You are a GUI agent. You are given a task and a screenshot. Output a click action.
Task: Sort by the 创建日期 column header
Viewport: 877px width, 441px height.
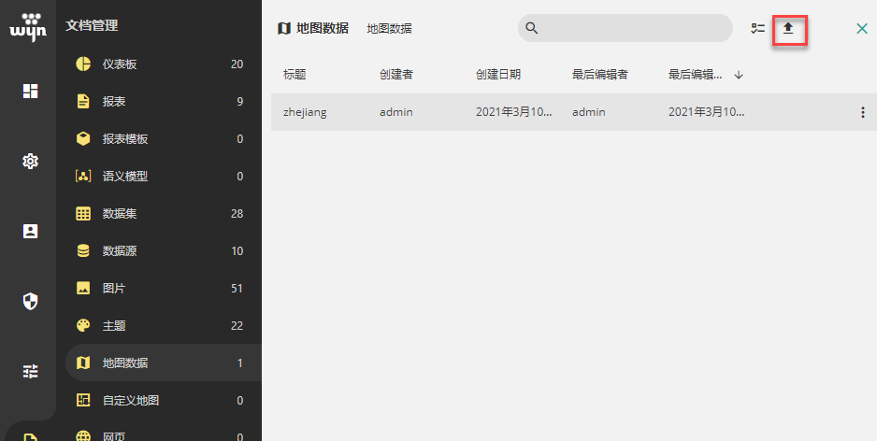pyautogui.click(x=498, y=75)
